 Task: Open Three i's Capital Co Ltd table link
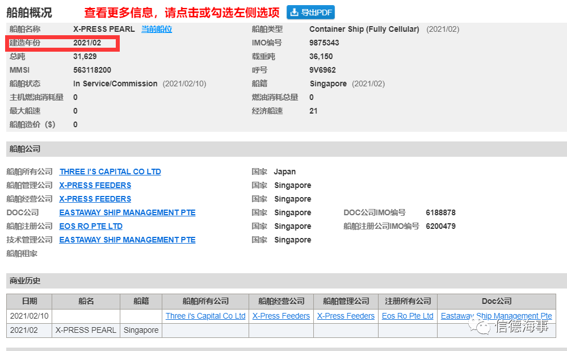point(205,316)
